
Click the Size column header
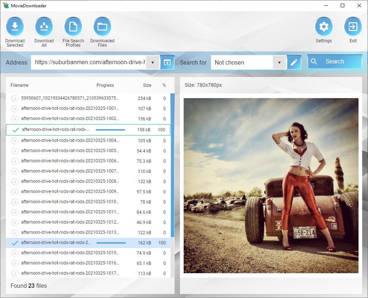(147, 85)
